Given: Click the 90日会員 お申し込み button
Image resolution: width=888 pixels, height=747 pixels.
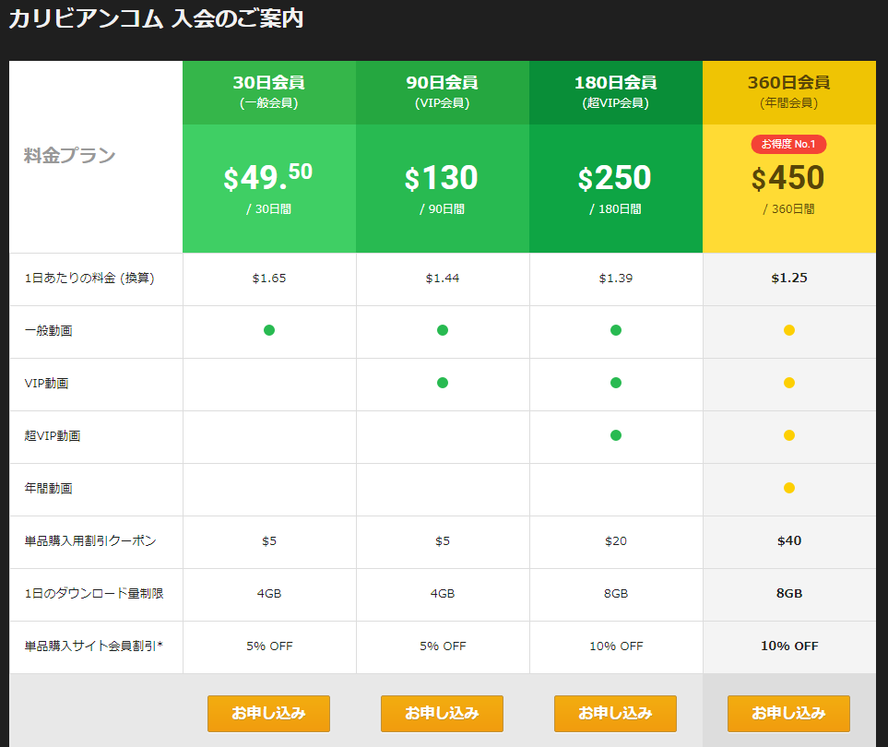Looking at the screenshot, I should point(442,713).
